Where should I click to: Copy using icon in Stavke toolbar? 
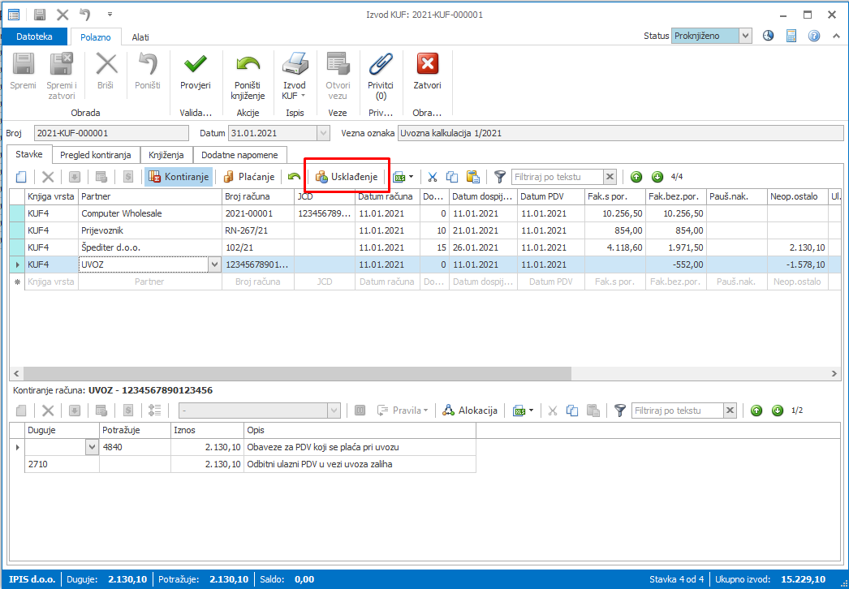[452, 177]
